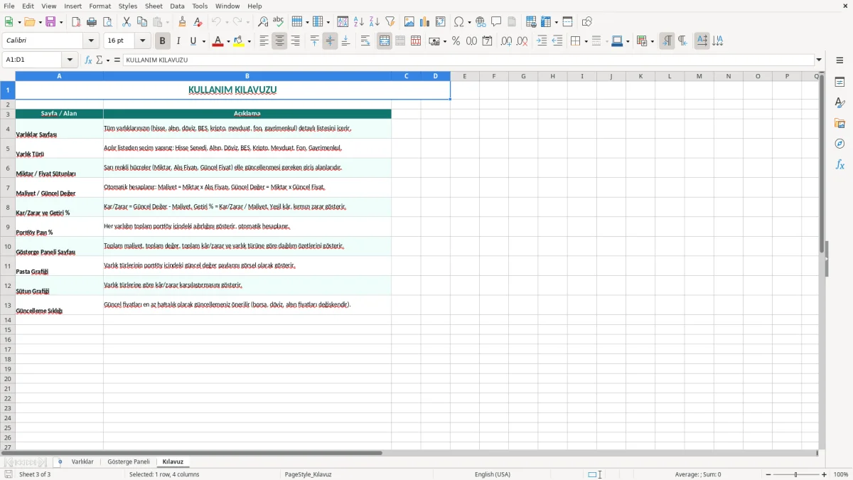Image resolution: width=853 pixels, height=480 pixels.
Task: Click the zoom out minus button
Action: (x=768, y=474)
